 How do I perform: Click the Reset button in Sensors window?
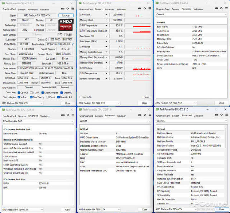[x=146, y=97]
